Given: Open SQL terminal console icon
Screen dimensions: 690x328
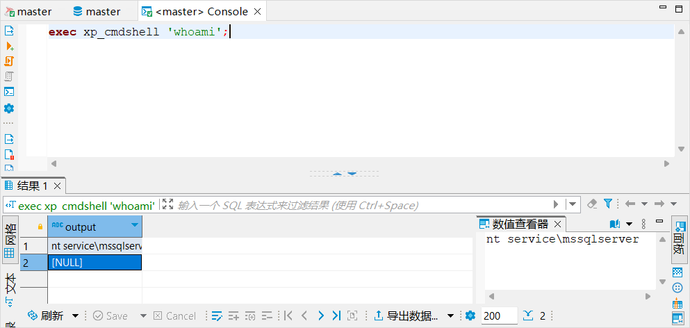Looking at the screenshot, I should pos(10,91).
